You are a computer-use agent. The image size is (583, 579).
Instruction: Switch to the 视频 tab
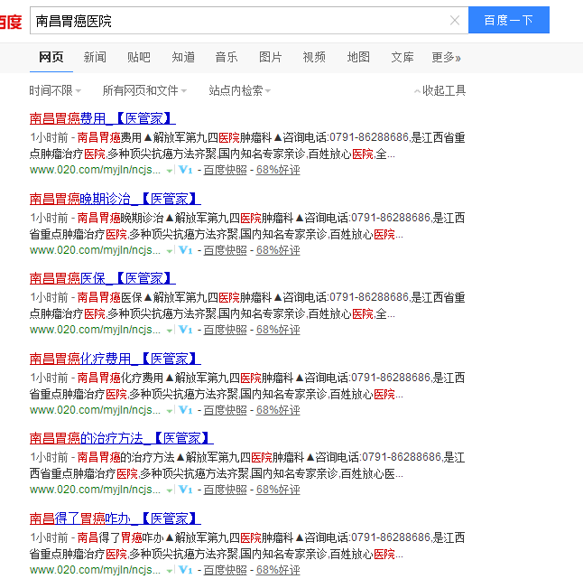pos(314,57)
